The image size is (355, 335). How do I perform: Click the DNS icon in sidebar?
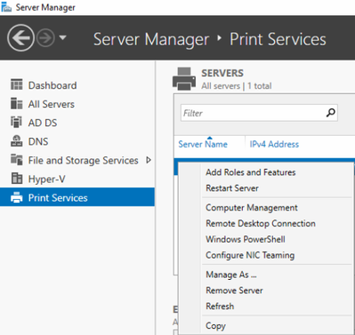click(x=17, y=140)
